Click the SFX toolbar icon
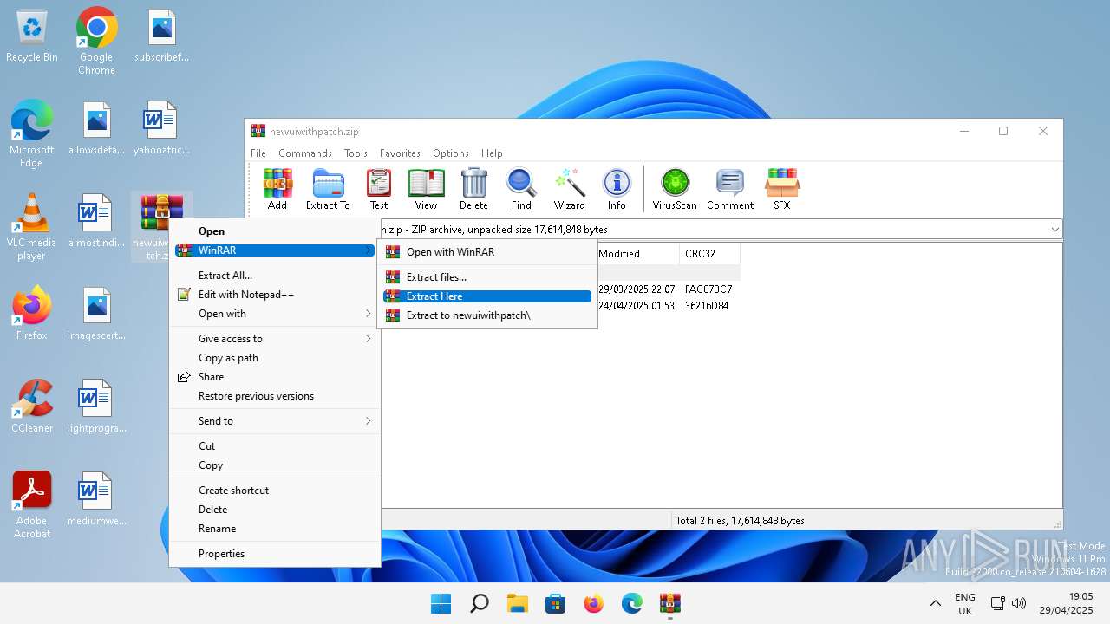Viewport: 1110px width, 624px height. pyautogui.click(x=782, y=189)
